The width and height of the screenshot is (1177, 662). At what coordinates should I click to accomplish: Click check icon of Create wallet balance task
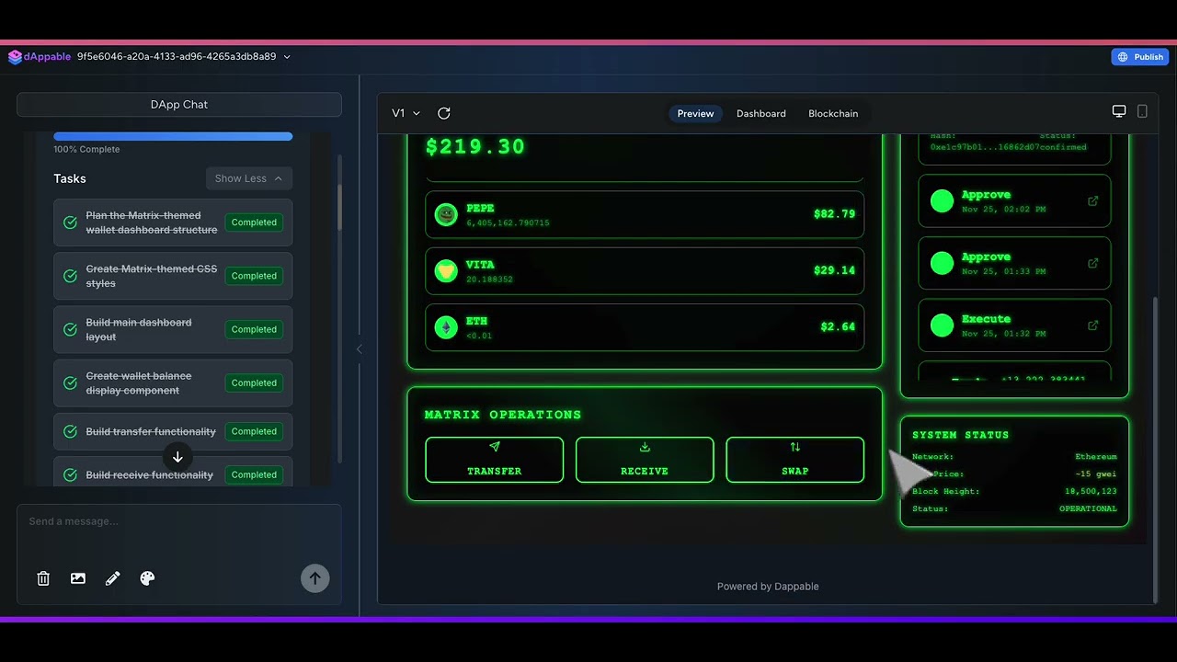(x=70, y=382)
